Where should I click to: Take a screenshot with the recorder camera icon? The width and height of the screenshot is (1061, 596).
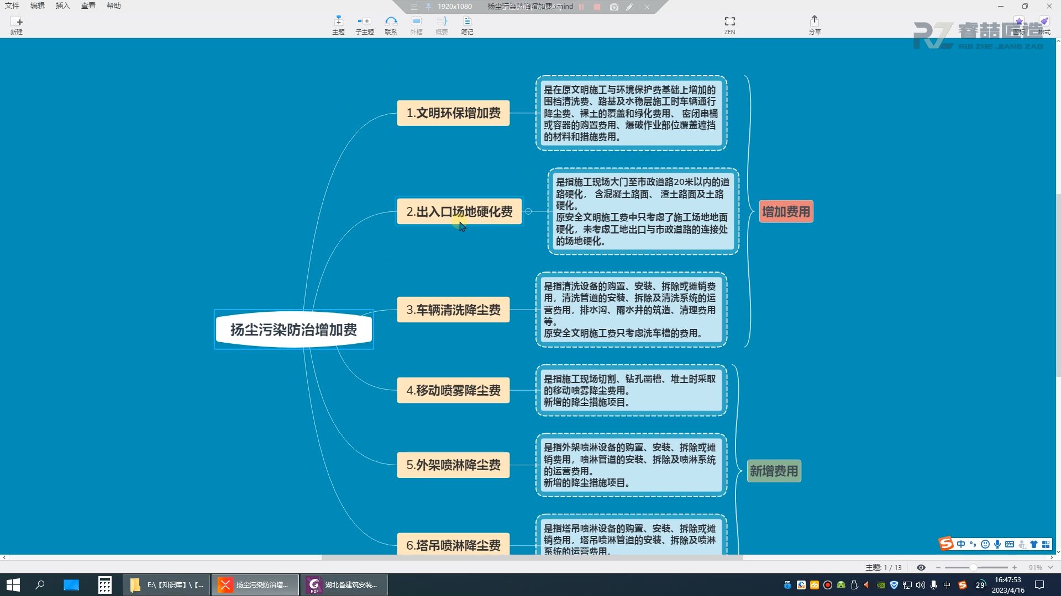coord(614,7)
